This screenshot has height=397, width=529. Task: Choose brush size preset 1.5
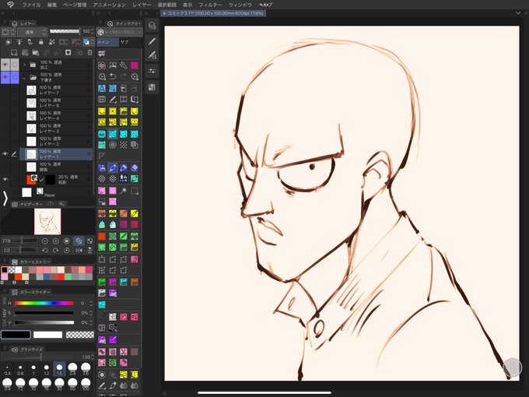pos(59,369)
